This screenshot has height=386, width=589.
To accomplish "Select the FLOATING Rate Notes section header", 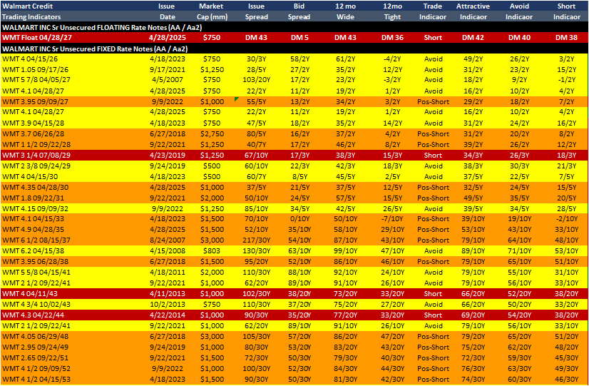I will coord(102,27).
